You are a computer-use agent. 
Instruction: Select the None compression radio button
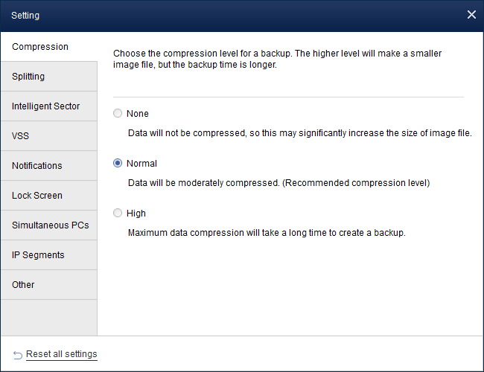[x=118, y=114]
